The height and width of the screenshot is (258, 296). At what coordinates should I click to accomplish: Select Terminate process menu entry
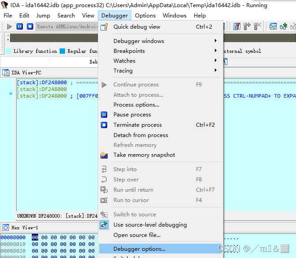161,125
